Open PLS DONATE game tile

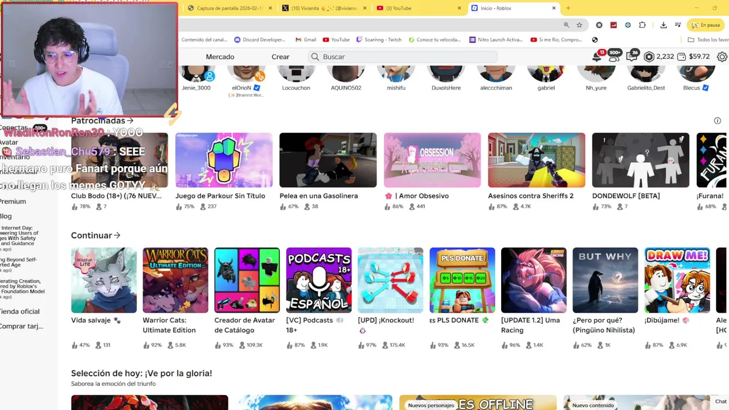tap(462, 280)
